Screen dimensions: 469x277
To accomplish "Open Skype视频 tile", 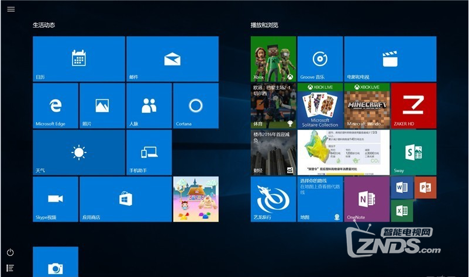I will tap(55, 199).
